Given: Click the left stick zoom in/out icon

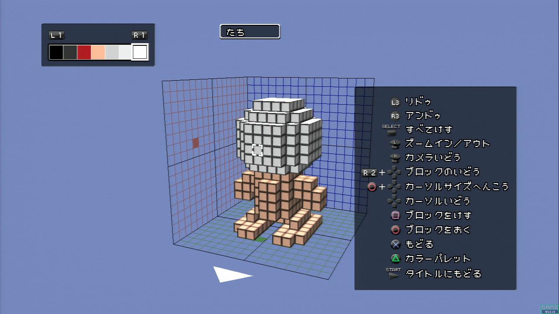Looking at the screenshot, I should 395,144.
